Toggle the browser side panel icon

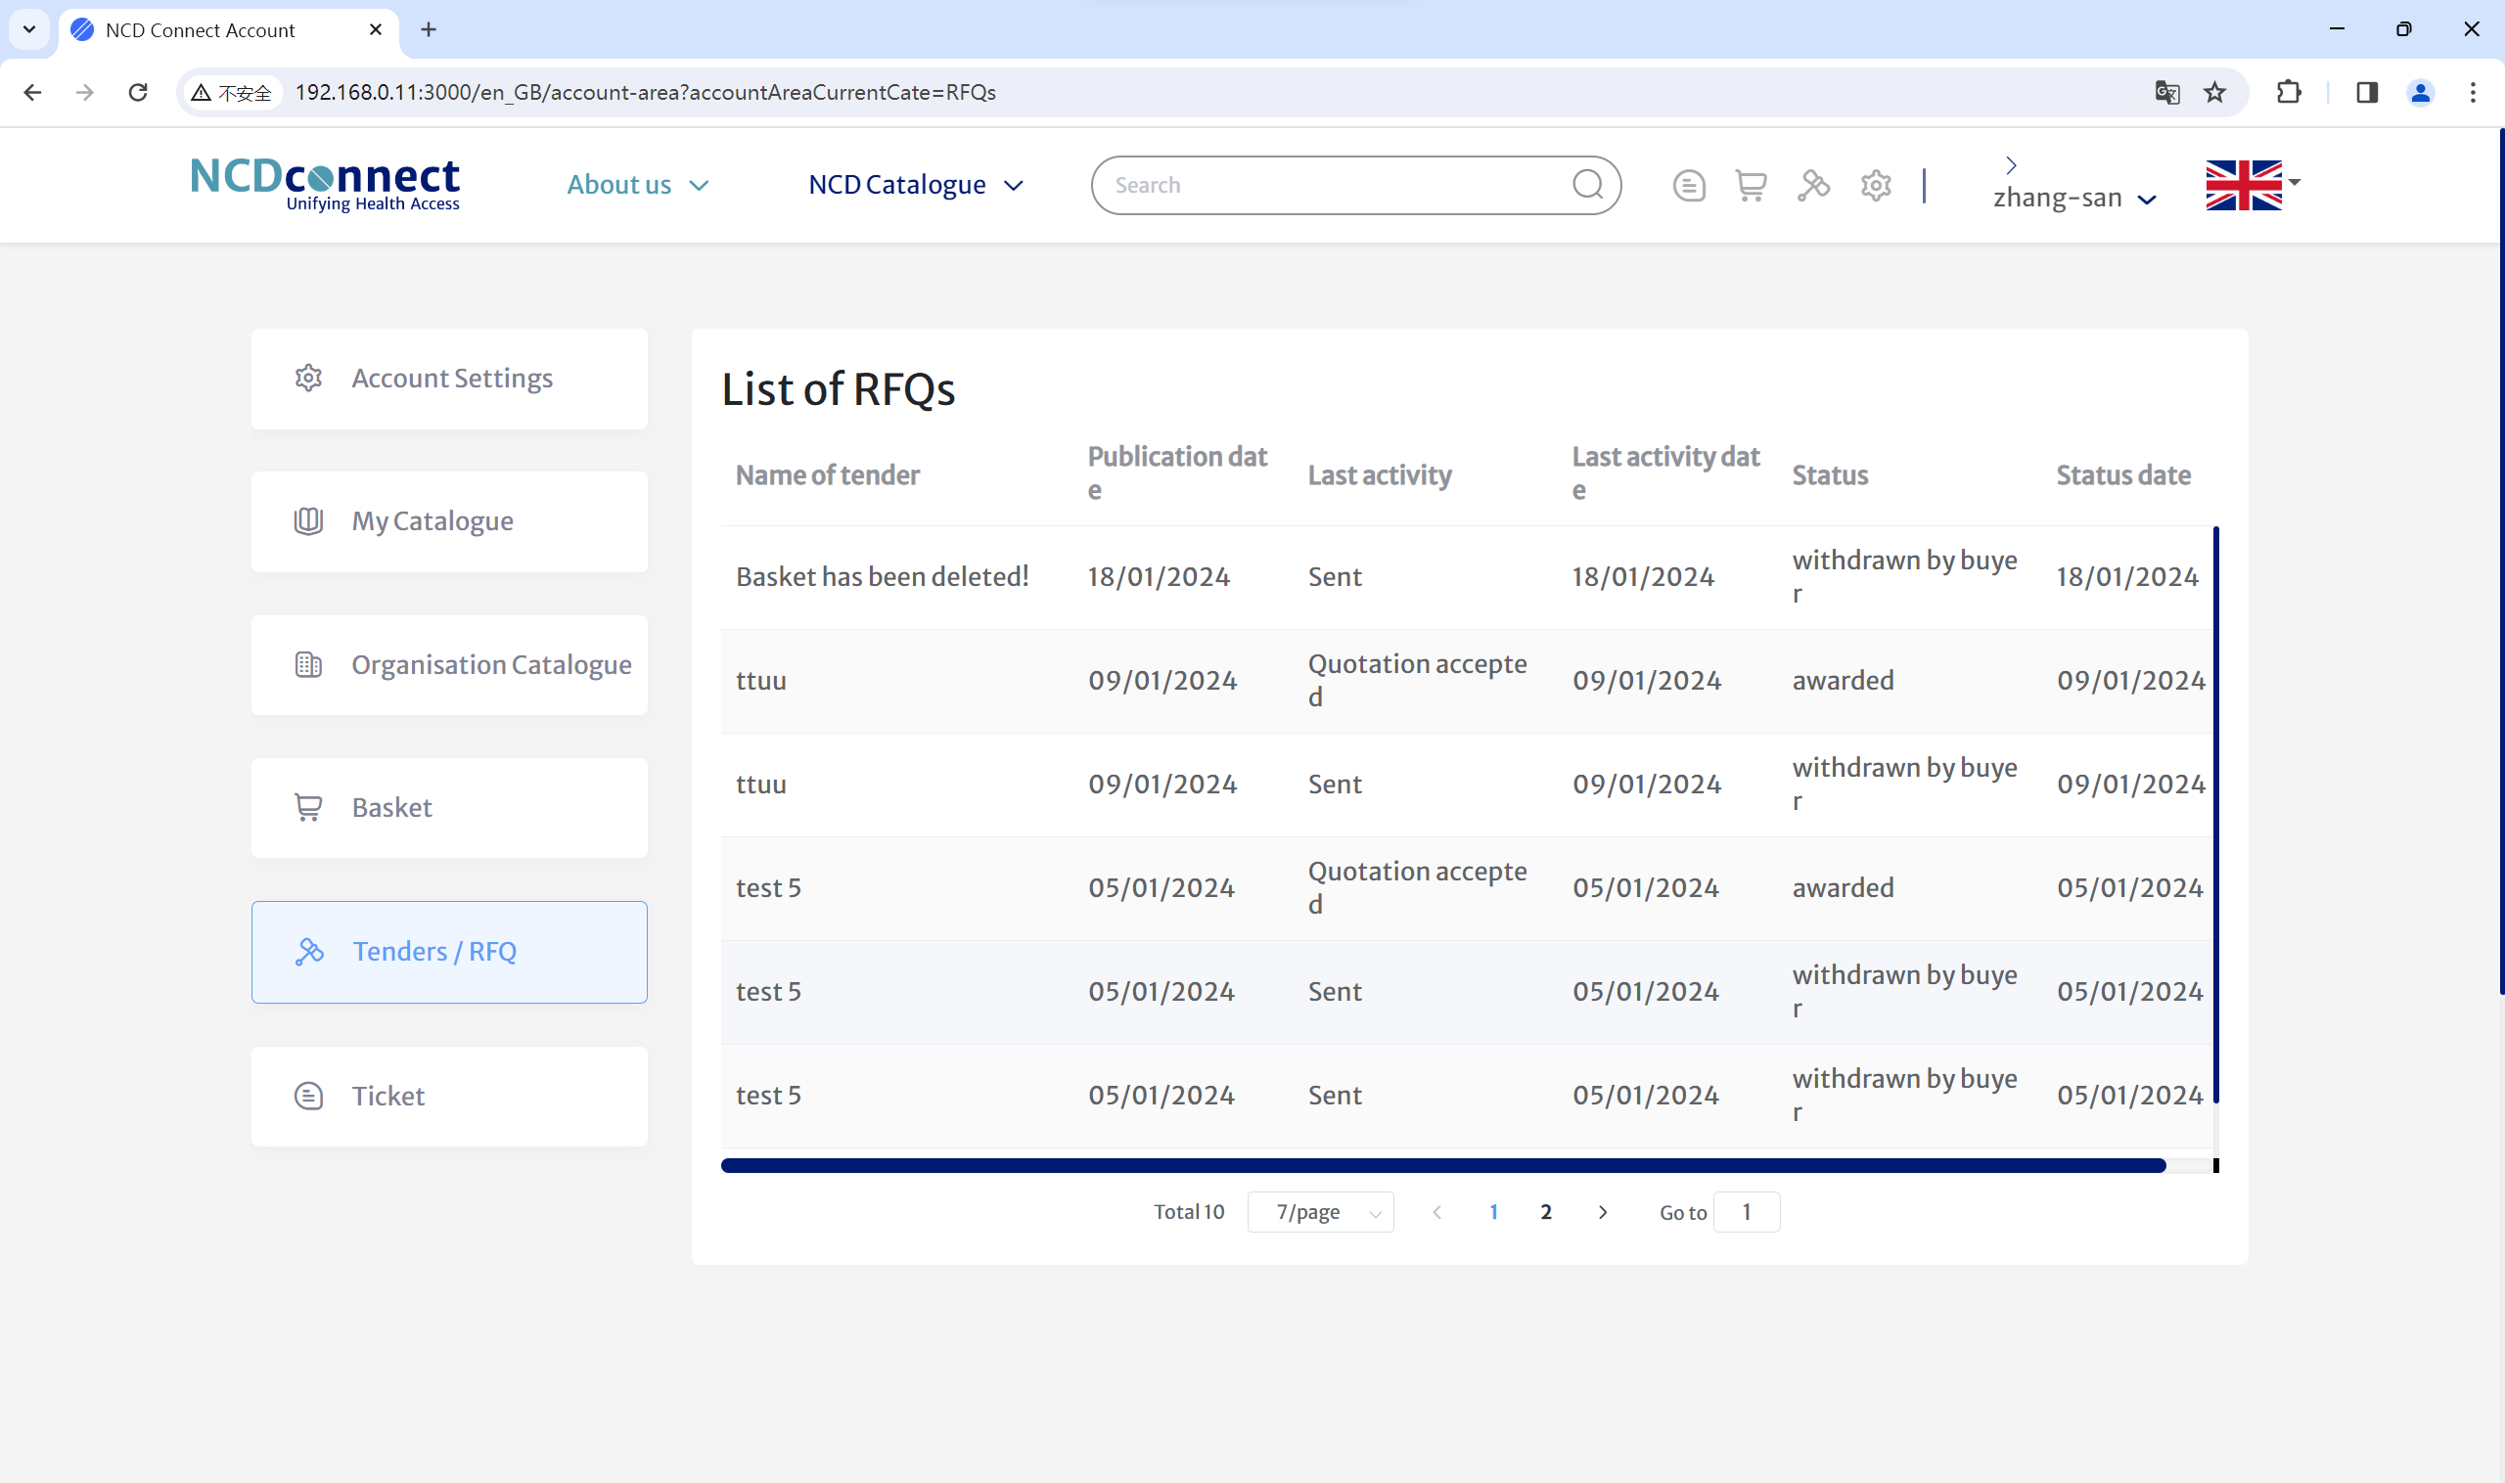[x=2366, y=92]
